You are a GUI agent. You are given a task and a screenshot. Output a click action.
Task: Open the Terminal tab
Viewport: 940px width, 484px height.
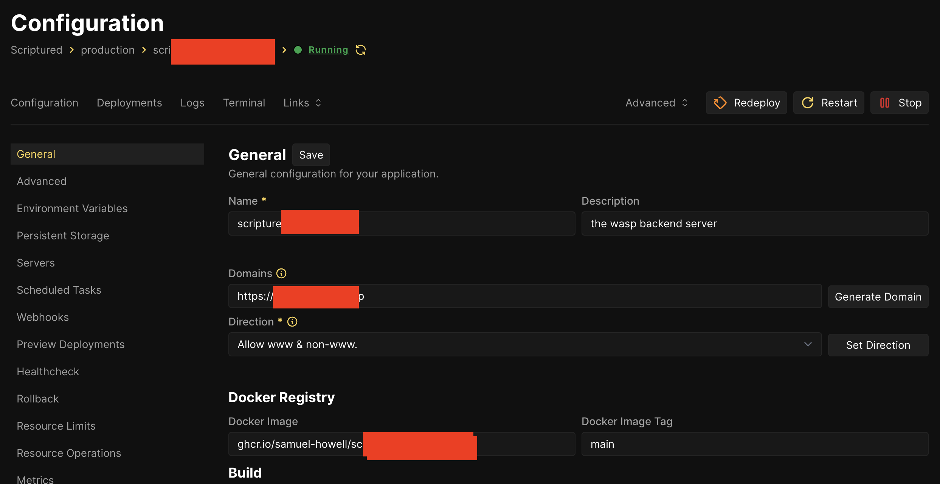[244, 103]
